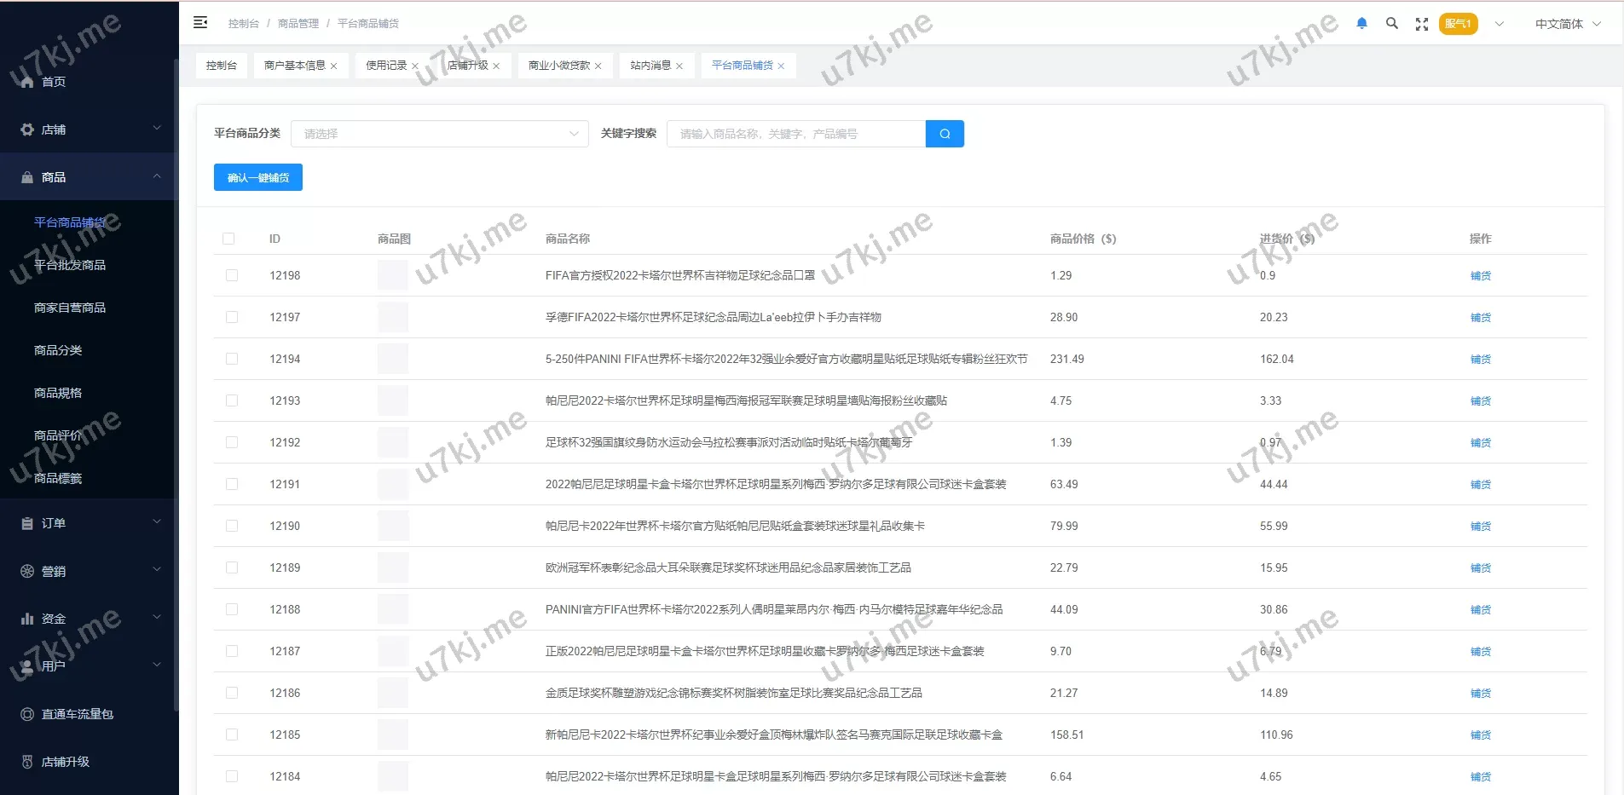The image size is (1624, 795).
Task: Open 商家自营商品 in the sidebar
Action: tap(70, 308)
